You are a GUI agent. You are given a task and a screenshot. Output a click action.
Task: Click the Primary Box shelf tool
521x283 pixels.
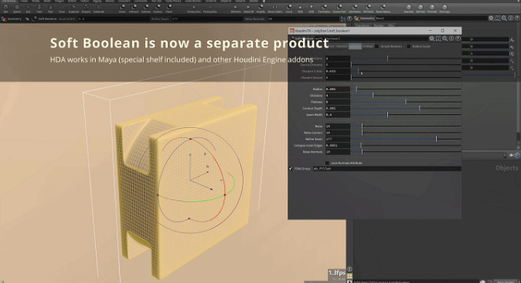(x=194, y=8)
